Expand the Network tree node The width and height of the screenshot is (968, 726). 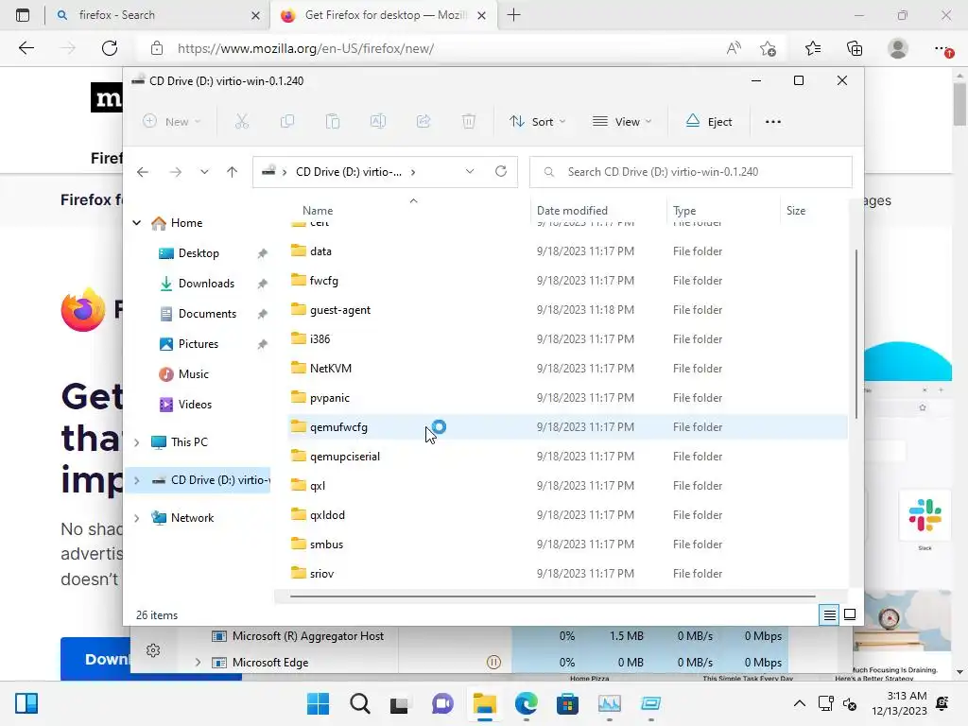tap(136, 518)
